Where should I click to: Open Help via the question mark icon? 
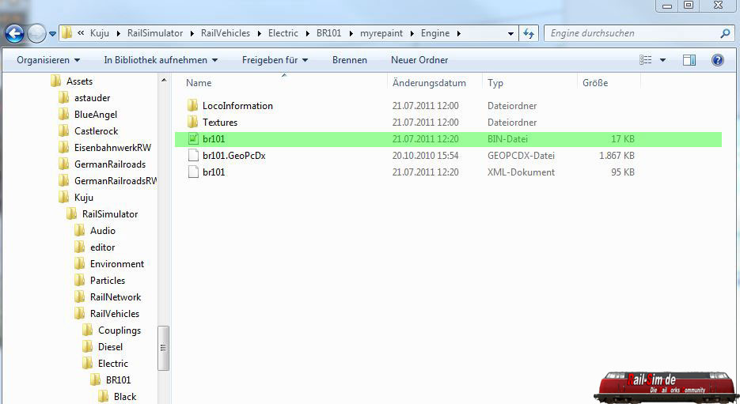(x=718, y=60)
